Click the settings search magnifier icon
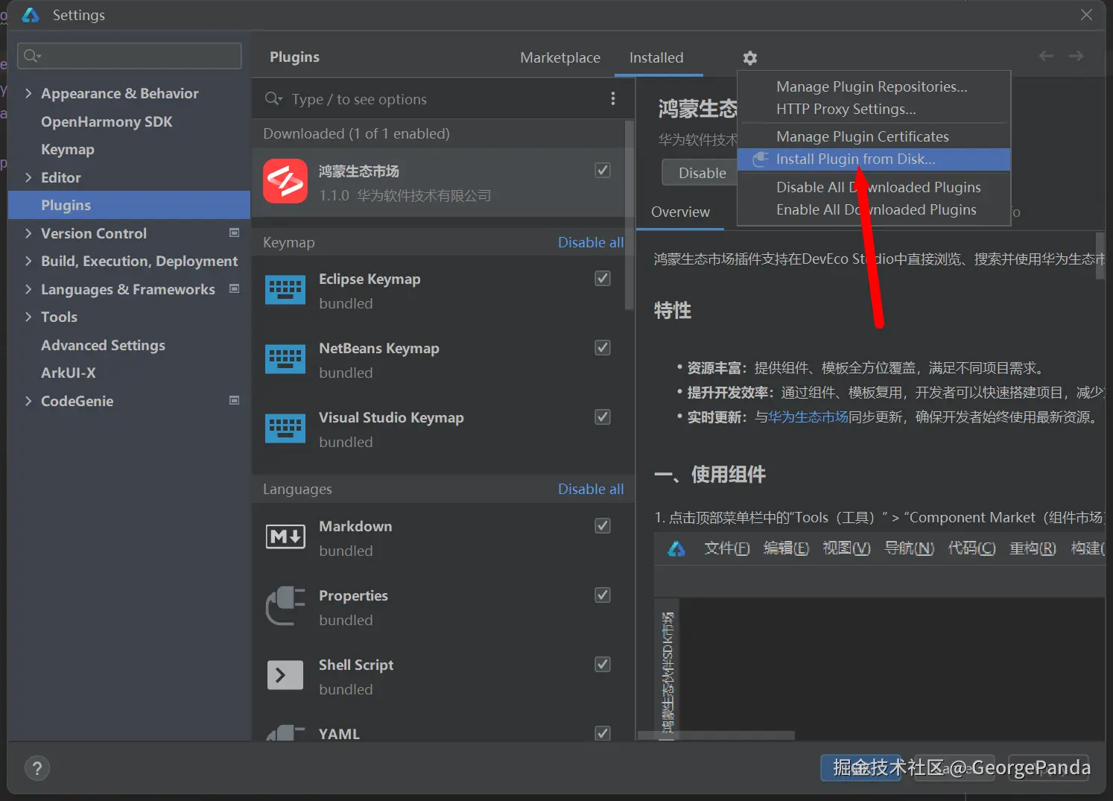 click(31, 56)
